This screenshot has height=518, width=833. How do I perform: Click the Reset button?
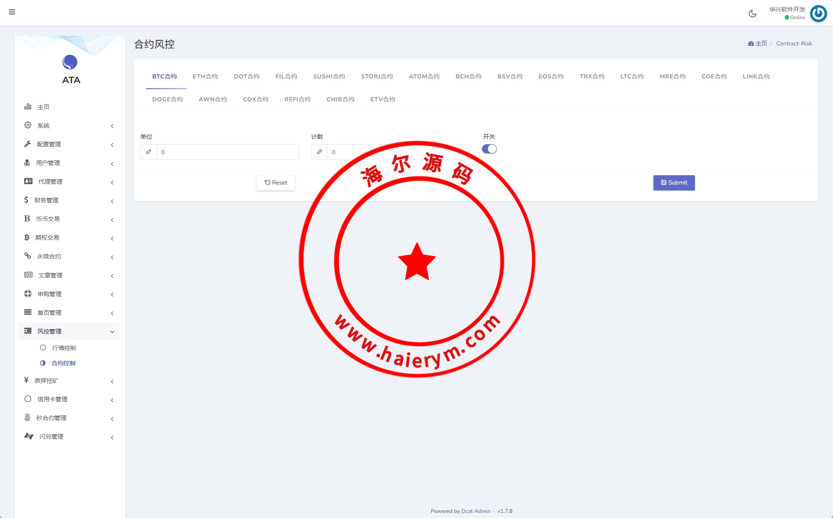[x=276, y=182]
